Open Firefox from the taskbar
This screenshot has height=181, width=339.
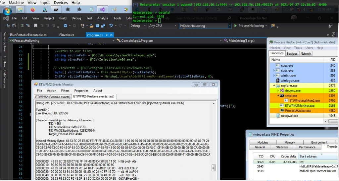(32, 10)
